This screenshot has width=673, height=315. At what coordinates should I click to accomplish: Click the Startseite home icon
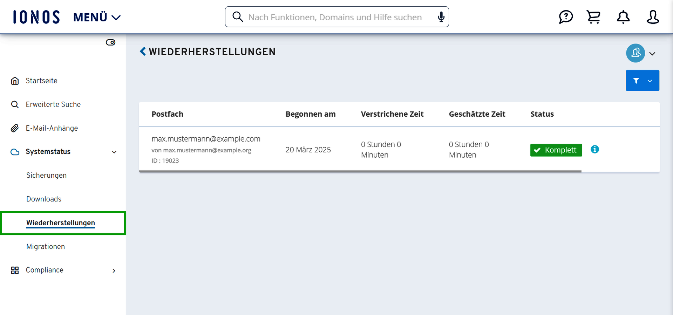tap(15, 81)
